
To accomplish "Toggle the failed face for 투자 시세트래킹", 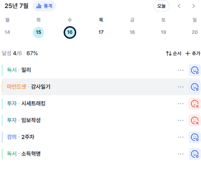I will pyautogui.click(x=195, y=104).
